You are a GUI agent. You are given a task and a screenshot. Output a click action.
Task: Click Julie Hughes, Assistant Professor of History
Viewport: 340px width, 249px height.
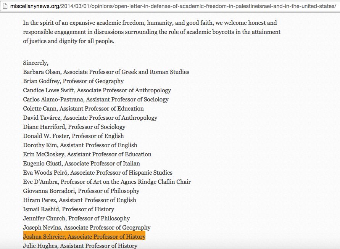[x=80, y=246]
